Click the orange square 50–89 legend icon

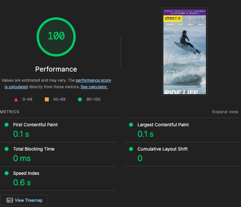click(47, 99)
